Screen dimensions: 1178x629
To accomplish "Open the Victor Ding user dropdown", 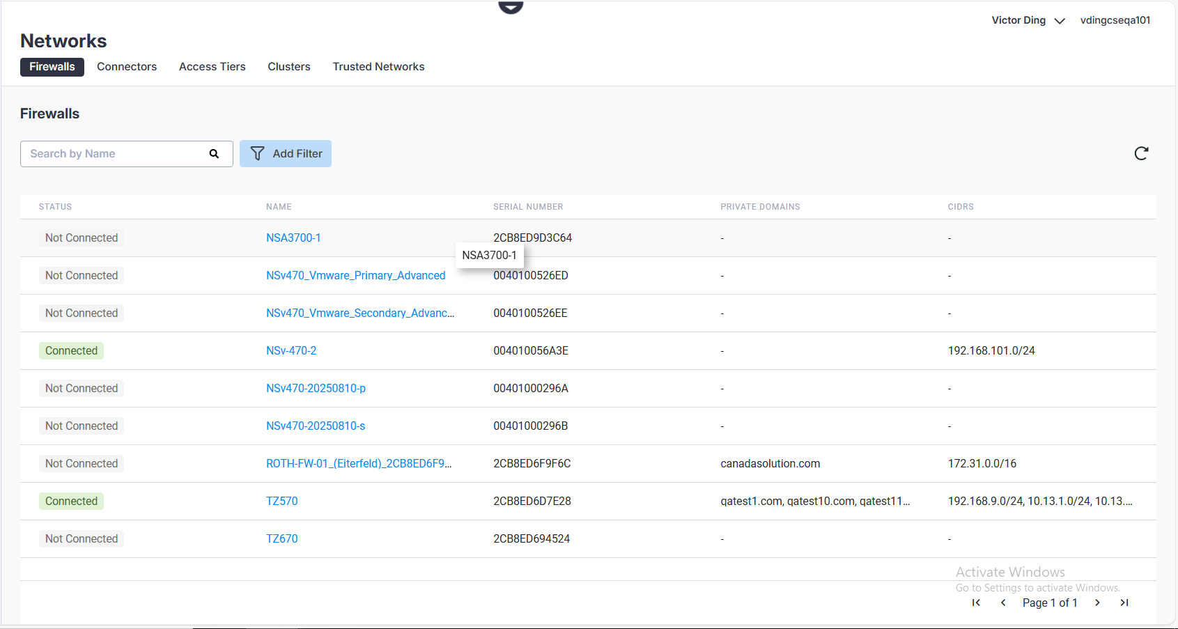I will point(1028,20).
